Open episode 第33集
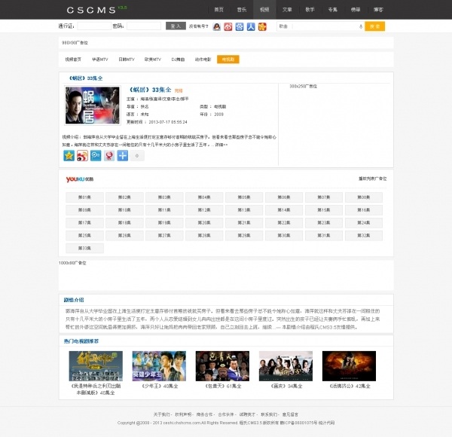Viewport: 452px width, 437px height. point(84,248)
